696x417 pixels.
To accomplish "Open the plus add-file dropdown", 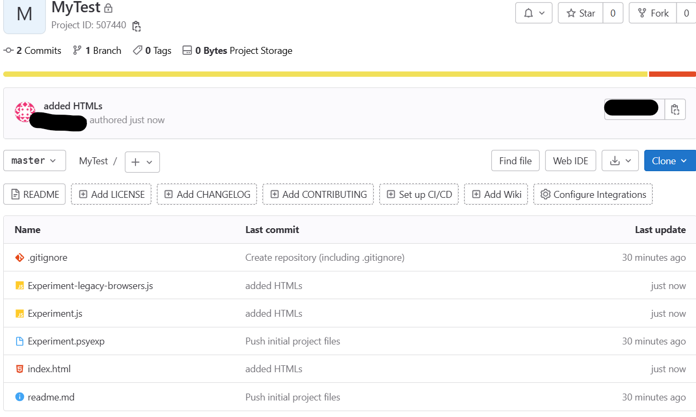I will click(x=142, y=162).
